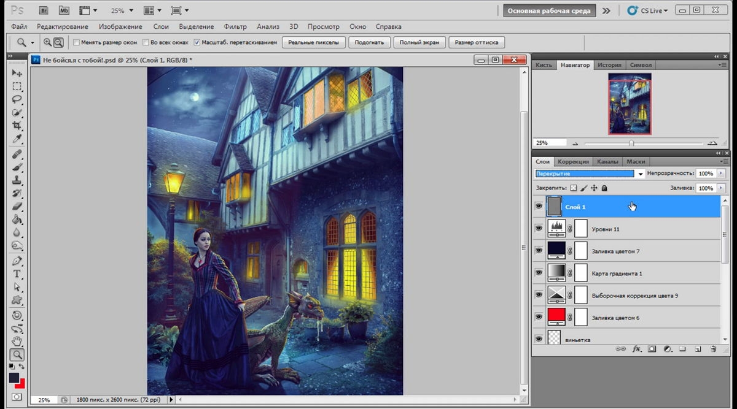Create a new layer
This screenshot has height=409, width=737.
[x=698, y=349]
